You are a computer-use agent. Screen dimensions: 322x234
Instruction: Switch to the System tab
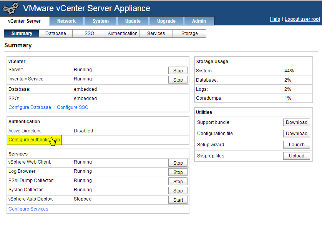pos(101,21)
